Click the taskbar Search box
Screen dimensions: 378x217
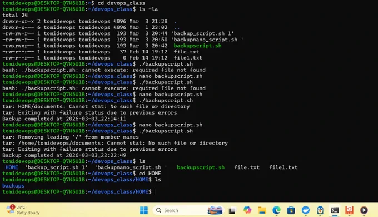(188, 210)
